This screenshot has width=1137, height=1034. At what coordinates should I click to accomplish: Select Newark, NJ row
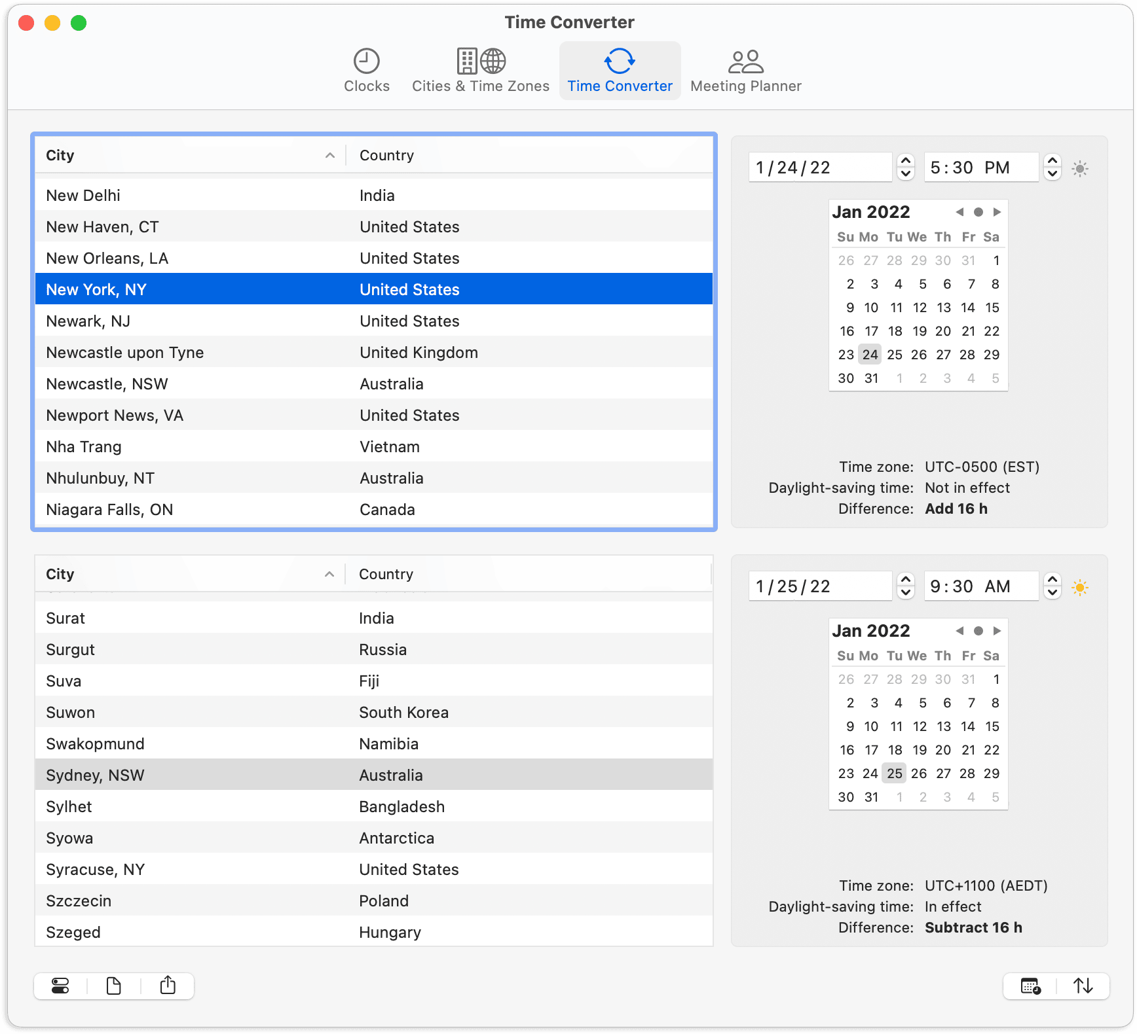point(374,321)
